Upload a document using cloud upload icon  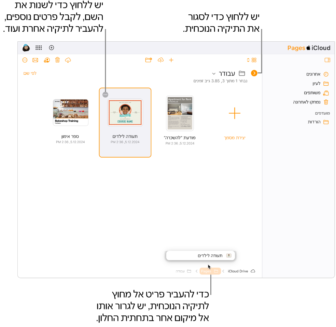click(x=161, y=60)
